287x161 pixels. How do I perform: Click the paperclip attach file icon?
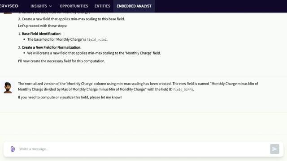[x=13, y=149]
